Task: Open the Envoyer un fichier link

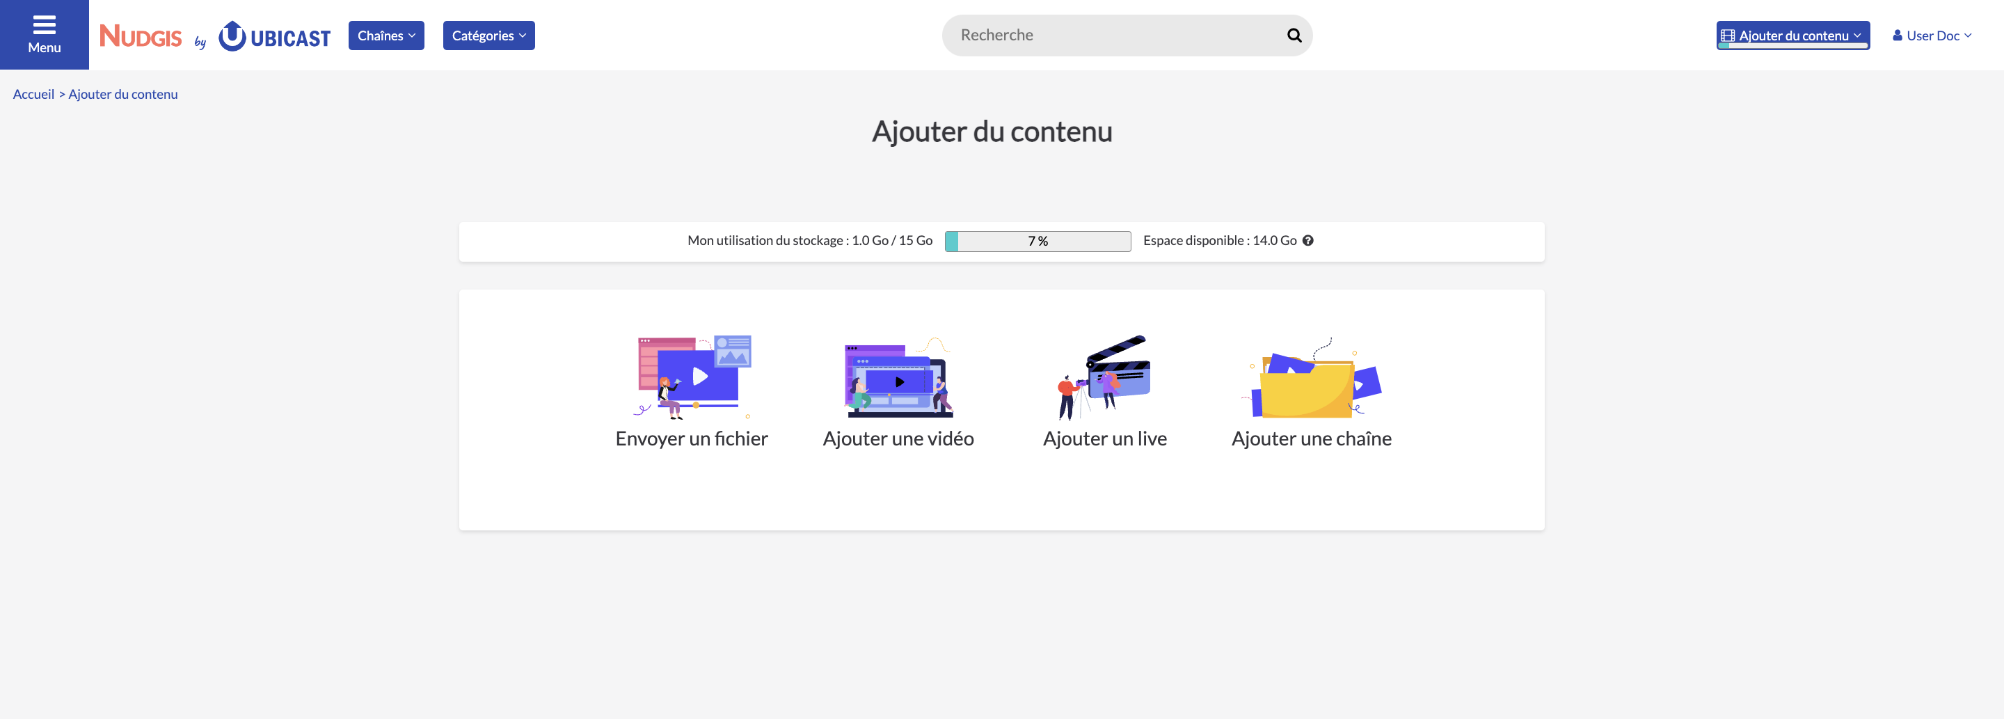Action: 692,439
